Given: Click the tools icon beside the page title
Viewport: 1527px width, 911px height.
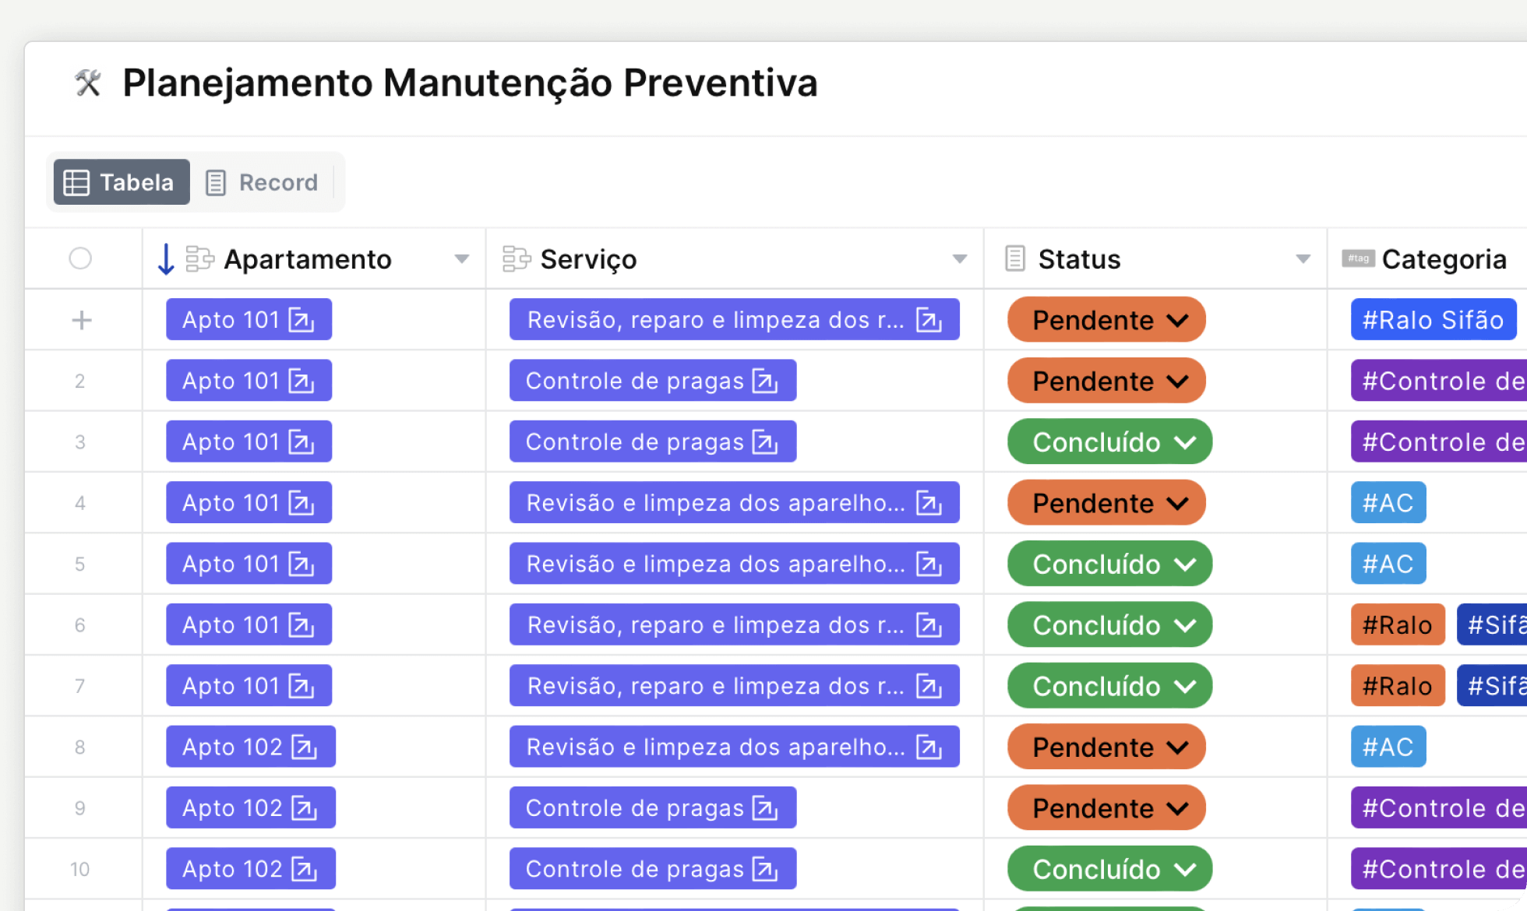Looking at the screenshot, I should pos(88,83).
